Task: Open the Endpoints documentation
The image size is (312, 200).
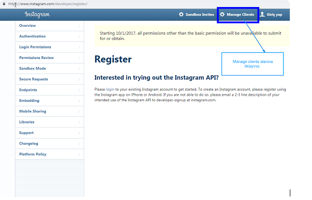Action: (49, 90)
